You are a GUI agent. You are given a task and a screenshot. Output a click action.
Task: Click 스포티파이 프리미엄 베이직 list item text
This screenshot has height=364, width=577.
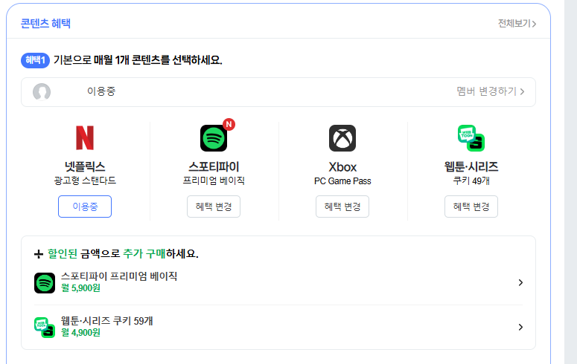point(119,276)
